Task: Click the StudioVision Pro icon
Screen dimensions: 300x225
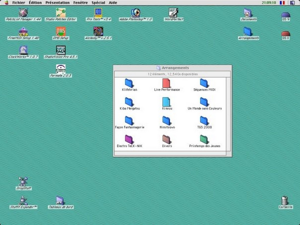Action: point(61,50)
